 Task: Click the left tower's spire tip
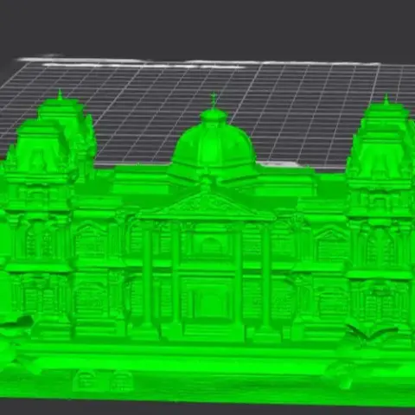click(x=60, y=94)
